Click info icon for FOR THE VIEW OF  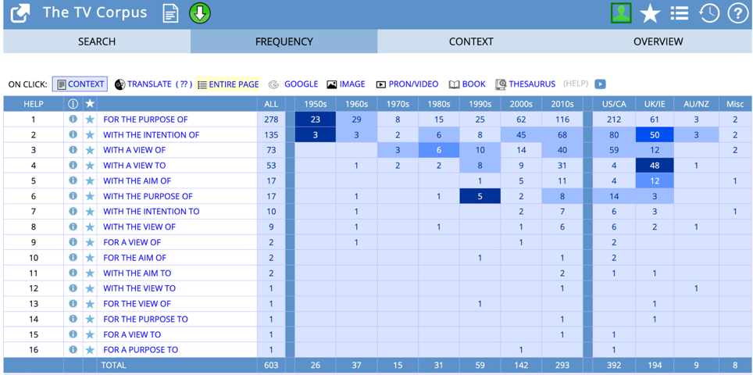point(73,303)
